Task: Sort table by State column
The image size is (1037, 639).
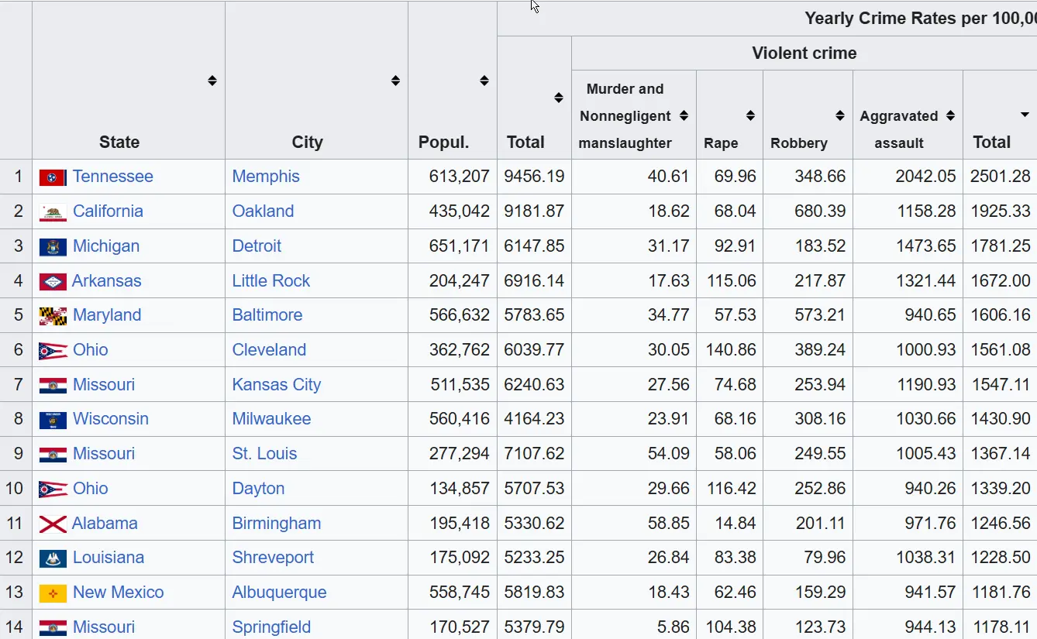Action: 212,81
